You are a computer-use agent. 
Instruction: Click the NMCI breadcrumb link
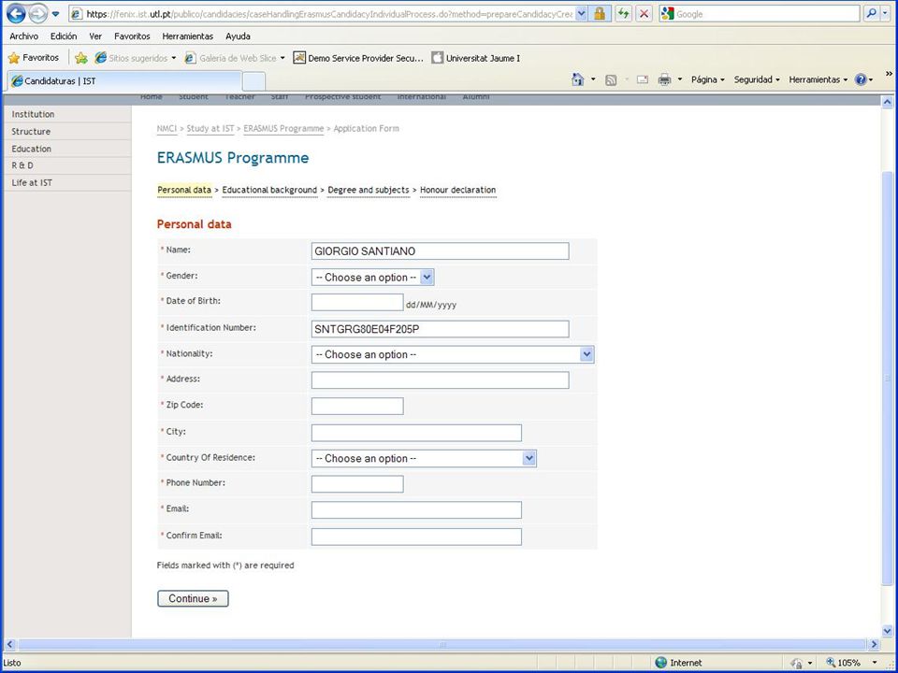(167, 129)
